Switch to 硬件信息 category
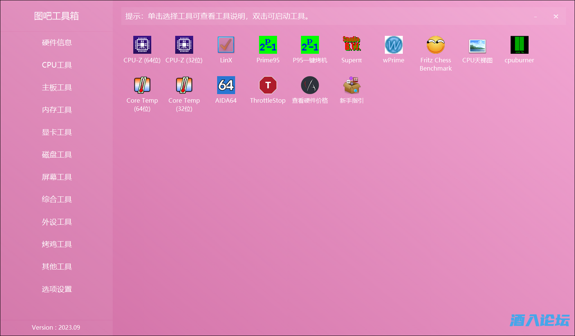 click(x=57, y=42)
